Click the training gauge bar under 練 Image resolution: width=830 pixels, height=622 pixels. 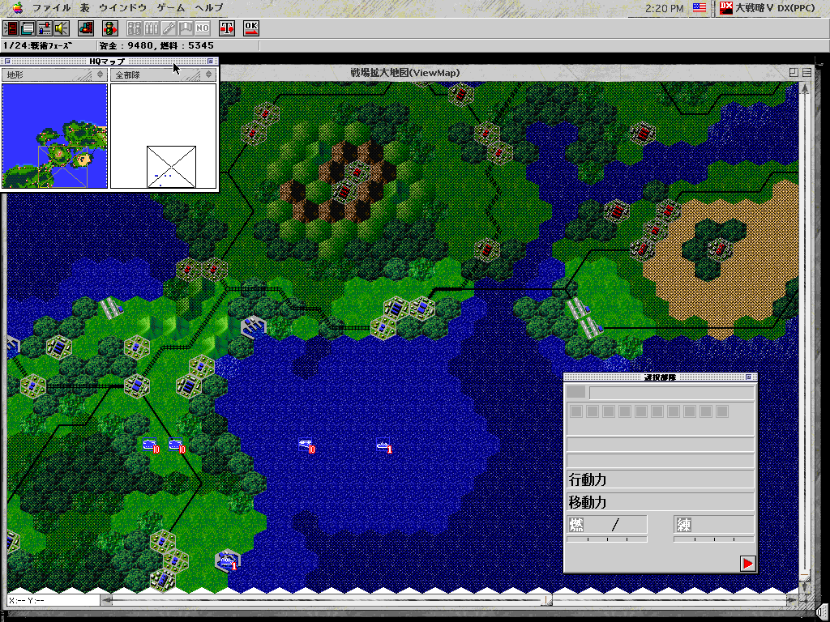[713, 539]
